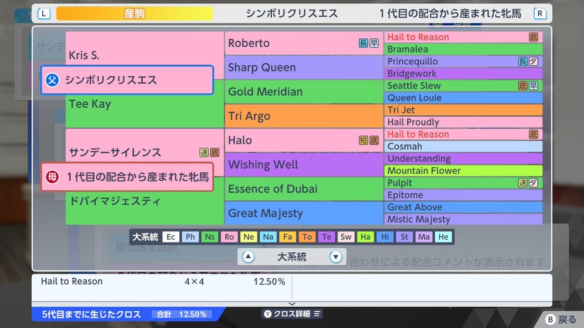Click the Ec lineage swatch

coord(171,237)
